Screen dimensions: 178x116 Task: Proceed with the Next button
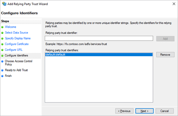click(144, 111)
